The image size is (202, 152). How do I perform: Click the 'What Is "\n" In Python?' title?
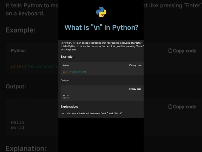pyautogui.click(x=101, y=28)
